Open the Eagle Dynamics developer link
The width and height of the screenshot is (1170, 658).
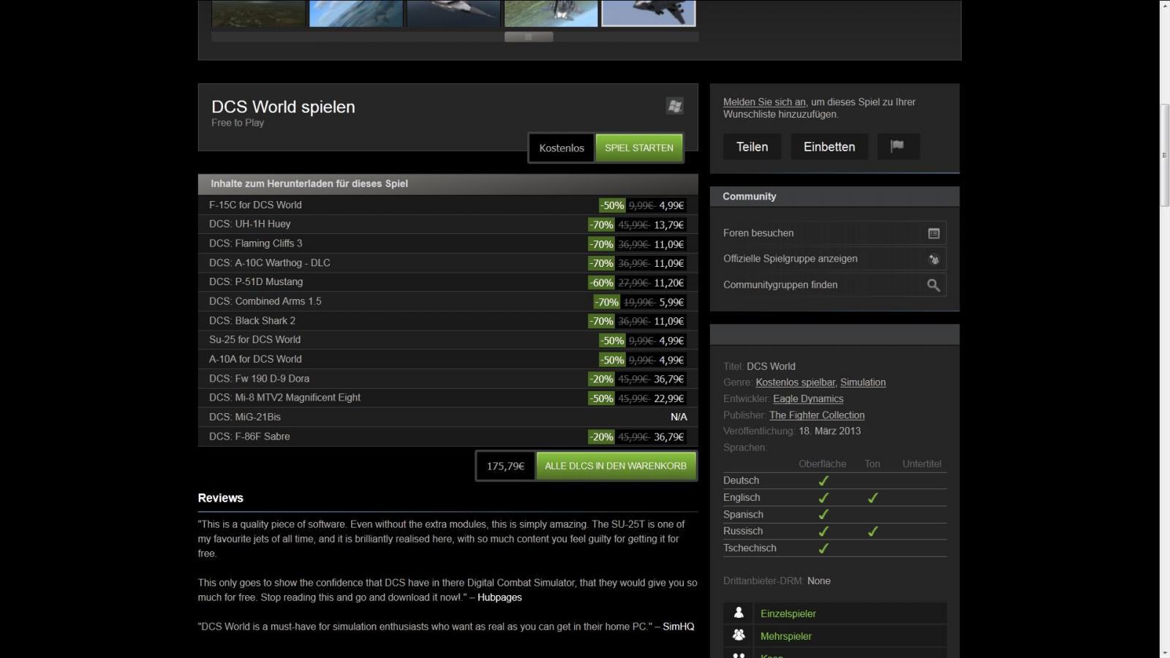click(808, 398)
